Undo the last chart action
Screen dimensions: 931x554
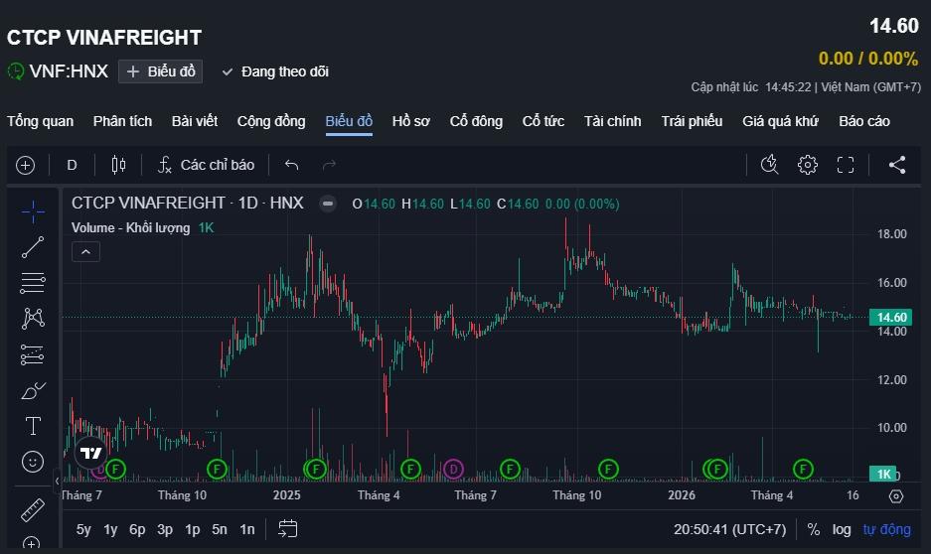tap(291, 165)
